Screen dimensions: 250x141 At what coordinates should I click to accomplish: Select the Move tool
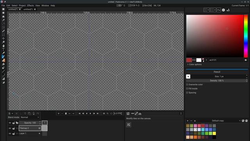[x=4, y=38]
